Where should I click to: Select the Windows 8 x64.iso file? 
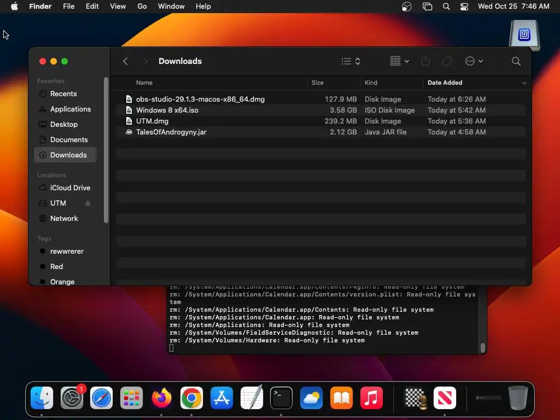[320, 110]
